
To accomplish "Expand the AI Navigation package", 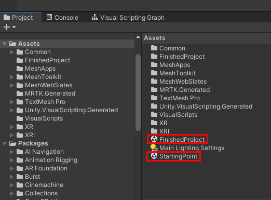I will (12, 152).
